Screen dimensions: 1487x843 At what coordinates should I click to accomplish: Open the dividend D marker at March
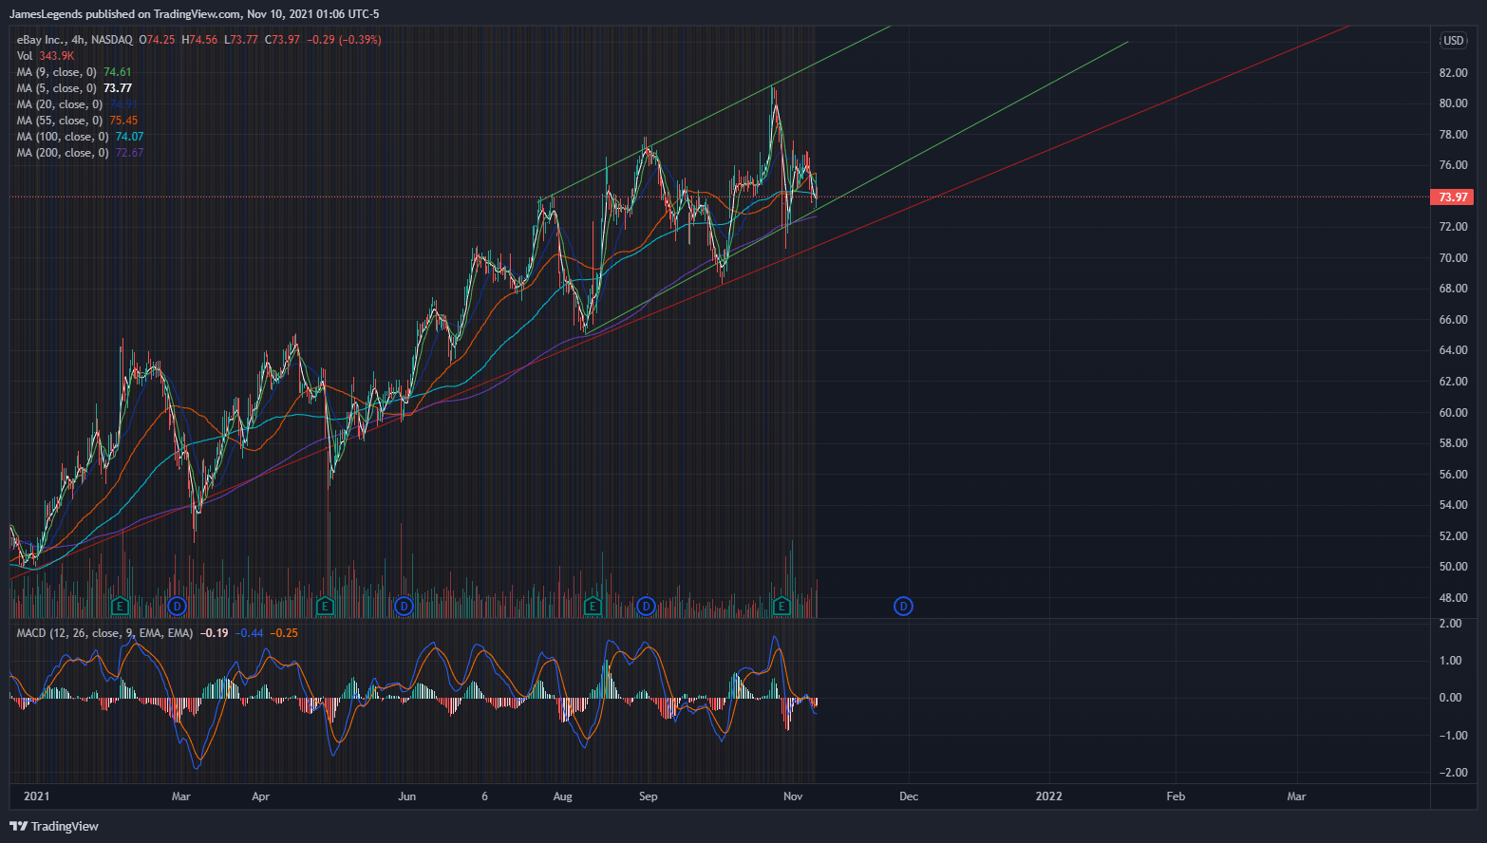[x=177, y=606]
